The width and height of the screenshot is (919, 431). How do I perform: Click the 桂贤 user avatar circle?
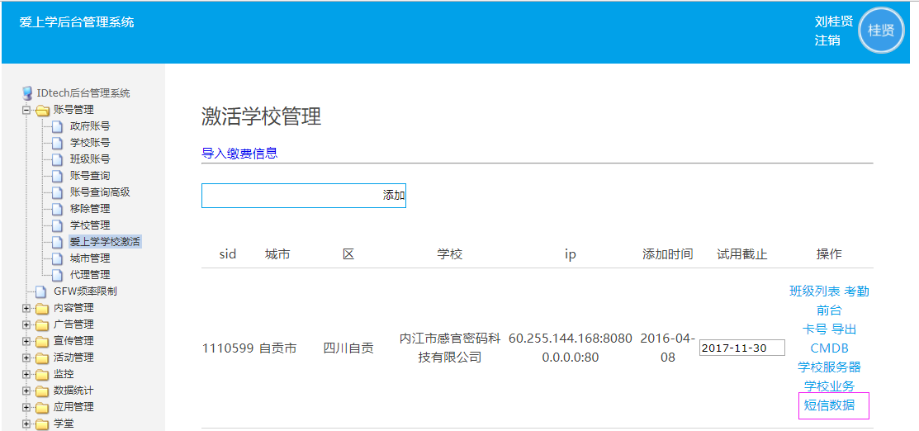(x=881, y=31)
